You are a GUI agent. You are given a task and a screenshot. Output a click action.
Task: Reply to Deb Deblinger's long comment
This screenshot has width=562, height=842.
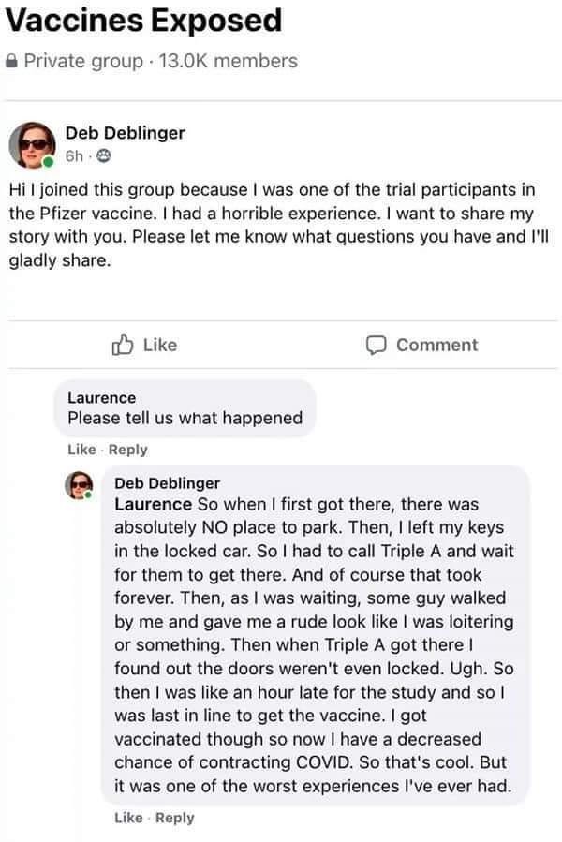point(174,818)
